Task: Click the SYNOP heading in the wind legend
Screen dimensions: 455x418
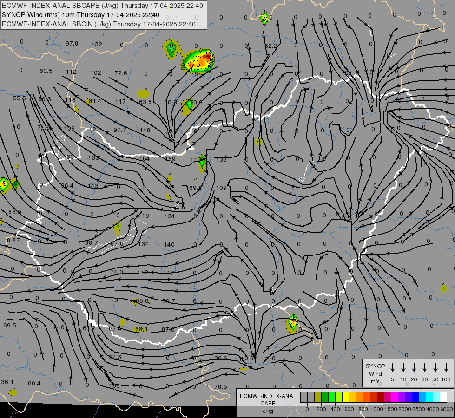Action: 375,366
